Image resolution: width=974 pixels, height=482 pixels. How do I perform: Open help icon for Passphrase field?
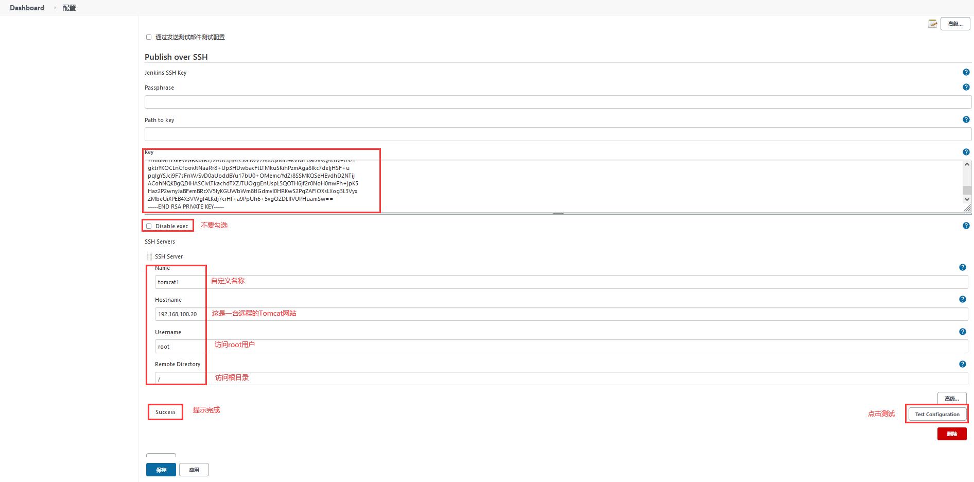coord(966,88)
